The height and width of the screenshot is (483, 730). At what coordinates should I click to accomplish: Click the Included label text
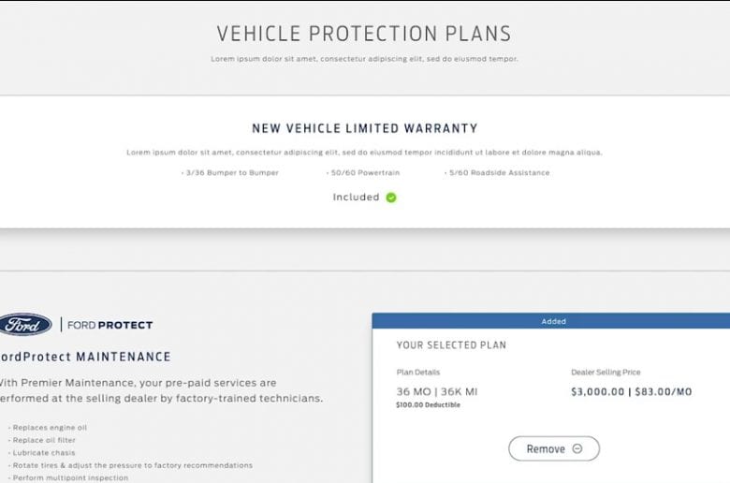click(357, 198)
